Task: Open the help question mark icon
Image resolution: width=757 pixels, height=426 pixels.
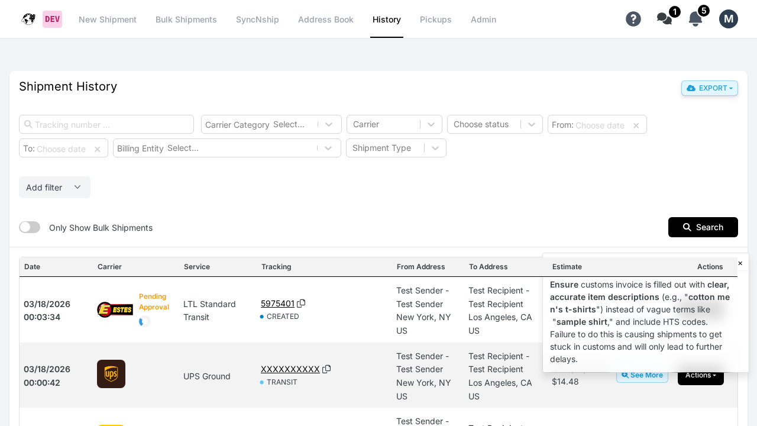Action: point(633,19)
